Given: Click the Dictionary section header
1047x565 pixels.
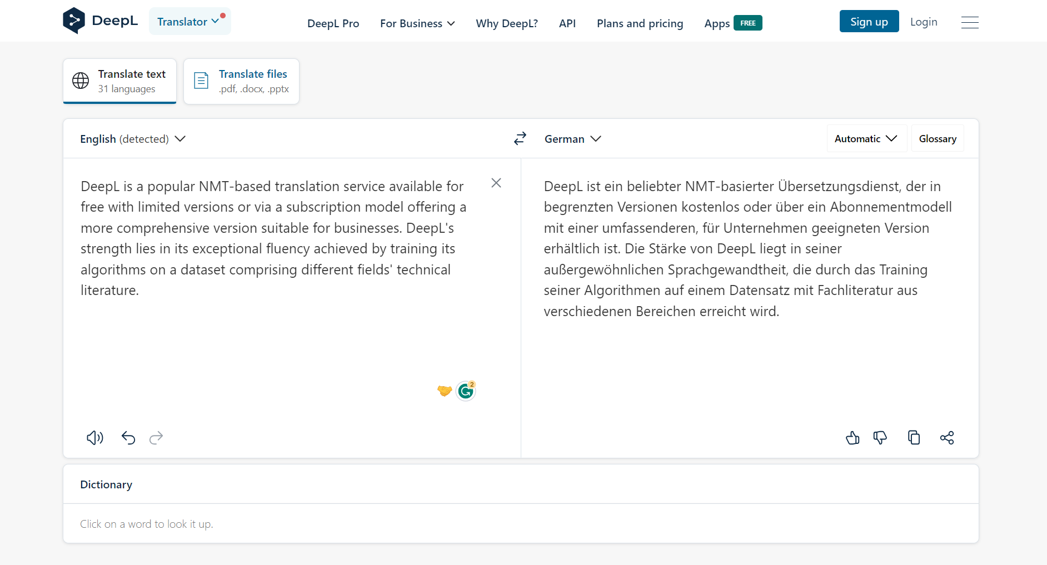Looking at the screenshot, I should click(x=106, y=484).
